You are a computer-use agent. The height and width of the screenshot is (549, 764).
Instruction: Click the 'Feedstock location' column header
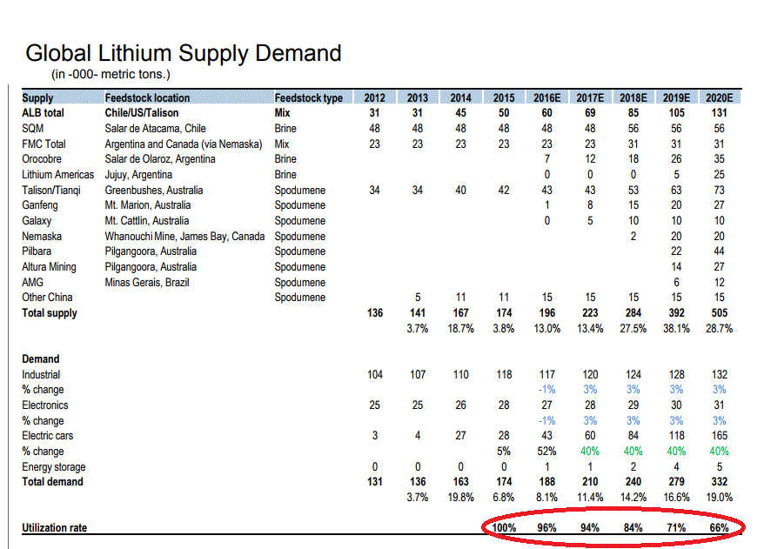tap(147, 98)
